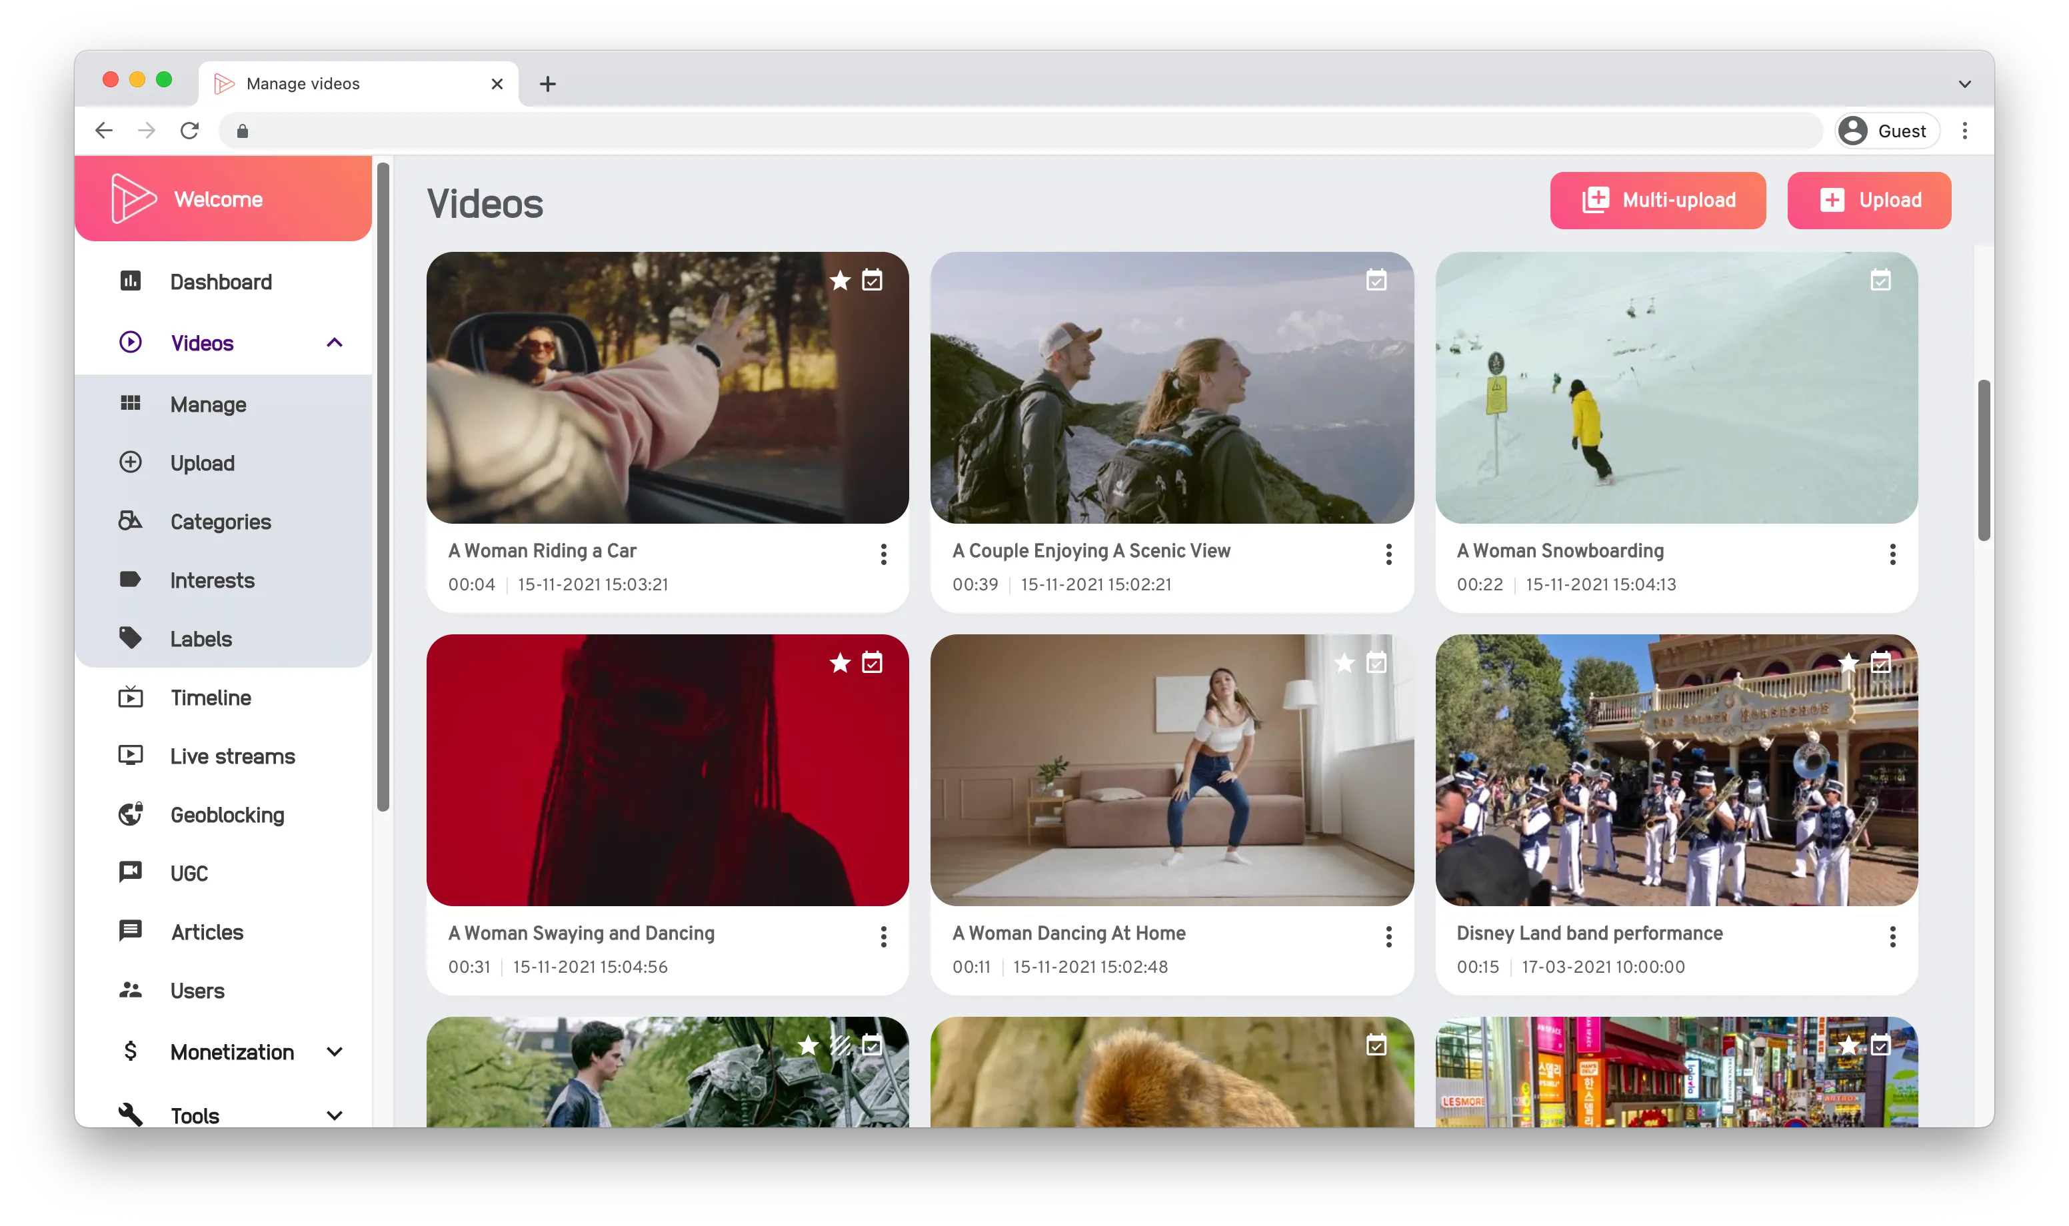The image size is (2069, 1226).
Task: Click the Monetization dollar icon
Action: 131,1051
